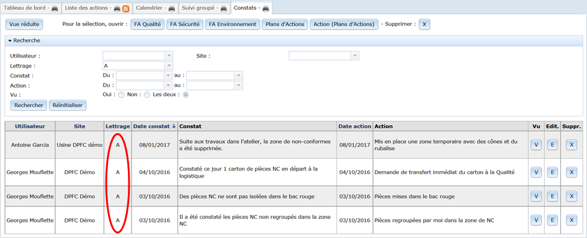
Task: Sort table by Site column header
Action: point(80,126)
